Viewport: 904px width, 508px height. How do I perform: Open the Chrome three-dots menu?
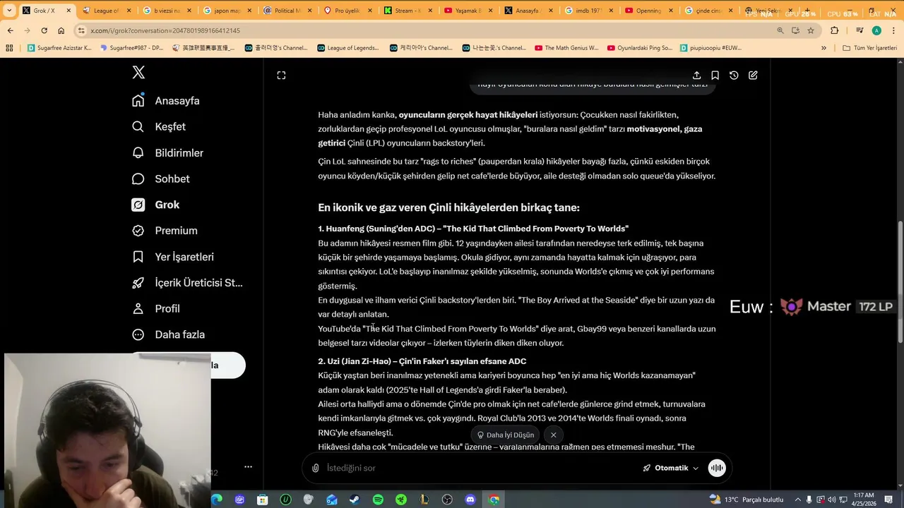(x=893, y=30)
